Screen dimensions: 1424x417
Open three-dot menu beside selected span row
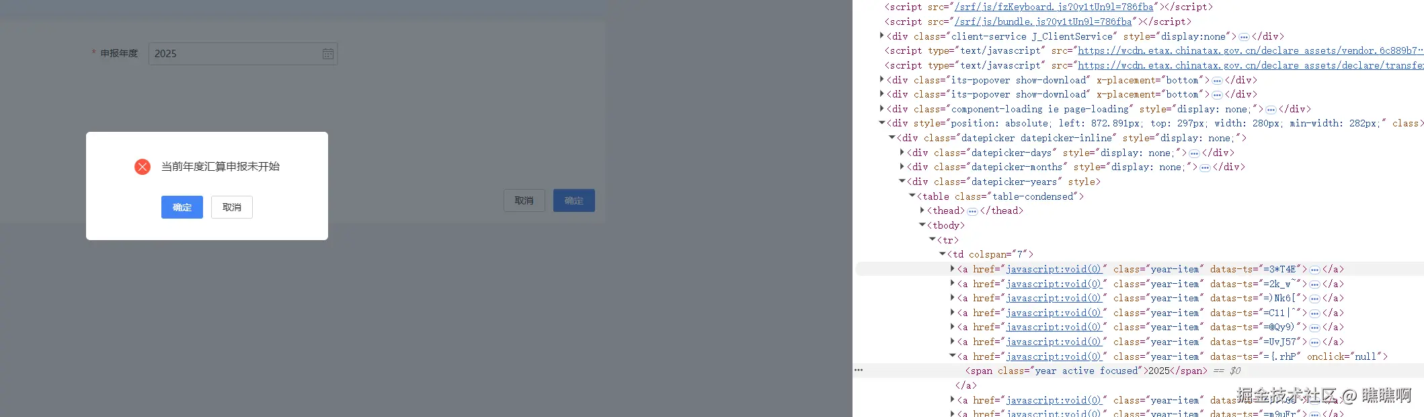859,371
